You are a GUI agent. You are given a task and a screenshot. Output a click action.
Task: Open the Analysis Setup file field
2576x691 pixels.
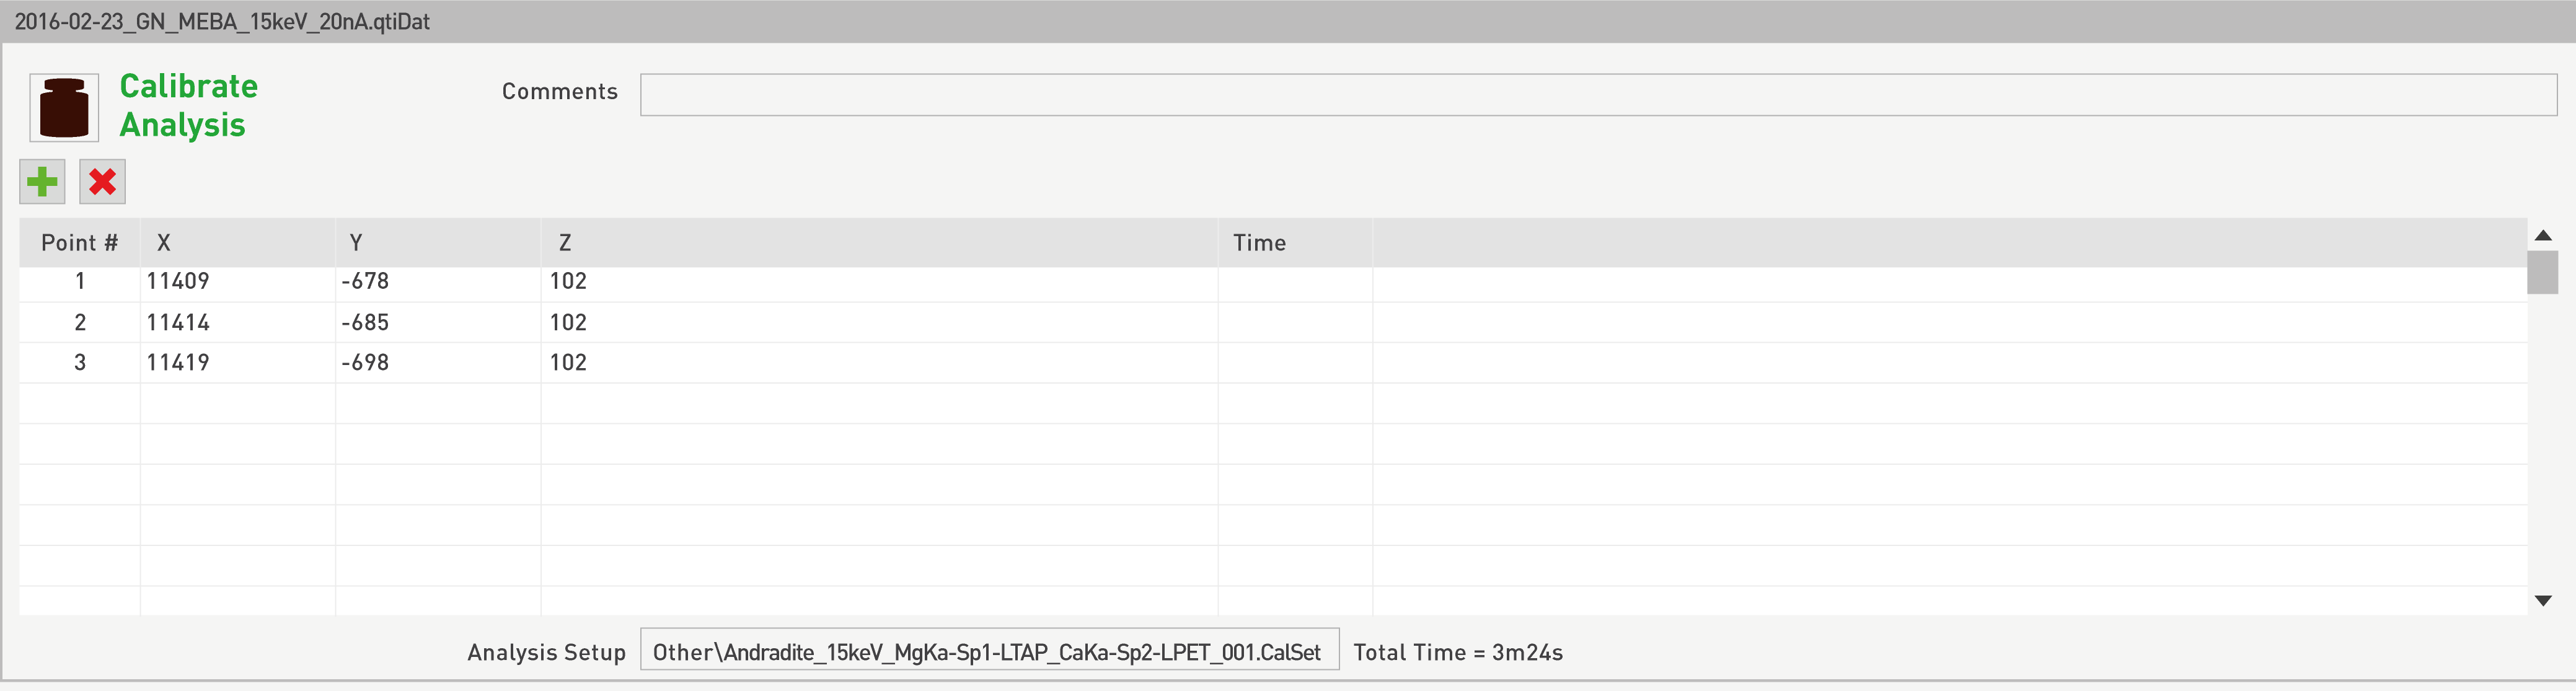988,652
